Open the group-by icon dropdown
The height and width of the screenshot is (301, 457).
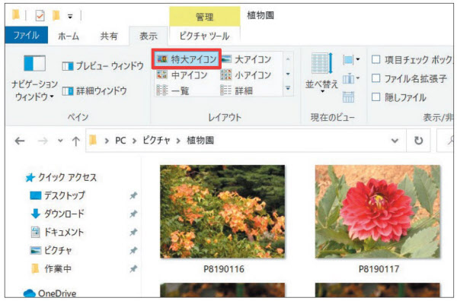click(x=351, y=59)
